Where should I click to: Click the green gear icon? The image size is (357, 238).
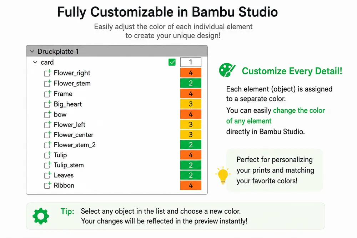[x=41, y=216]
